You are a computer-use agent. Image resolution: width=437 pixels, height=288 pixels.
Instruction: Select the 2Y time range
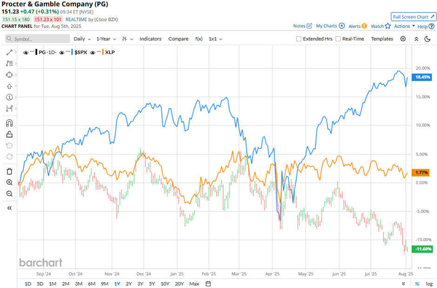[x=128, y=283]
